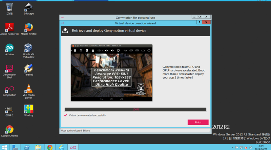Select the Genymotion Shell desktop icon
The image size is (271, 150).
click(9, 71)
